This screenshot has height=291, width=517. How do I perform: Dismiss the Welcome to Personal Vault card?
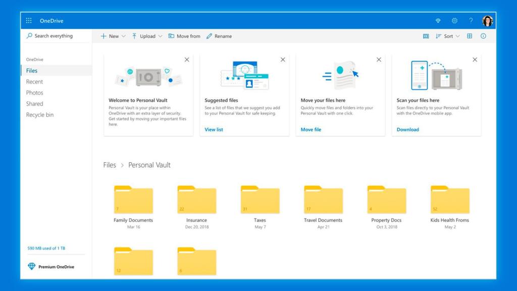click(x=187, y=60)
